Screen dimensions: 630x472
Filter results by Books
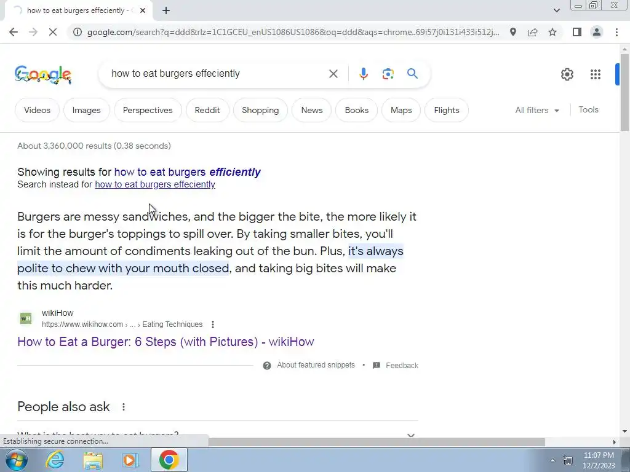tap(357, 110)
